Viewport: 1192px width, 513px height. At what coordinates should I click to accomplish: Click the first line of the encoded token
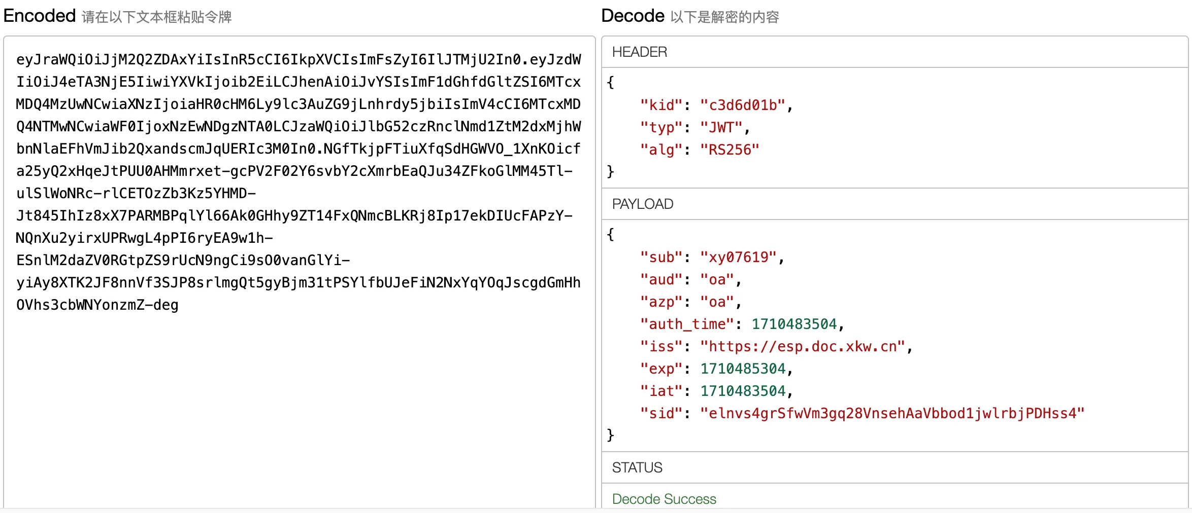299,60
